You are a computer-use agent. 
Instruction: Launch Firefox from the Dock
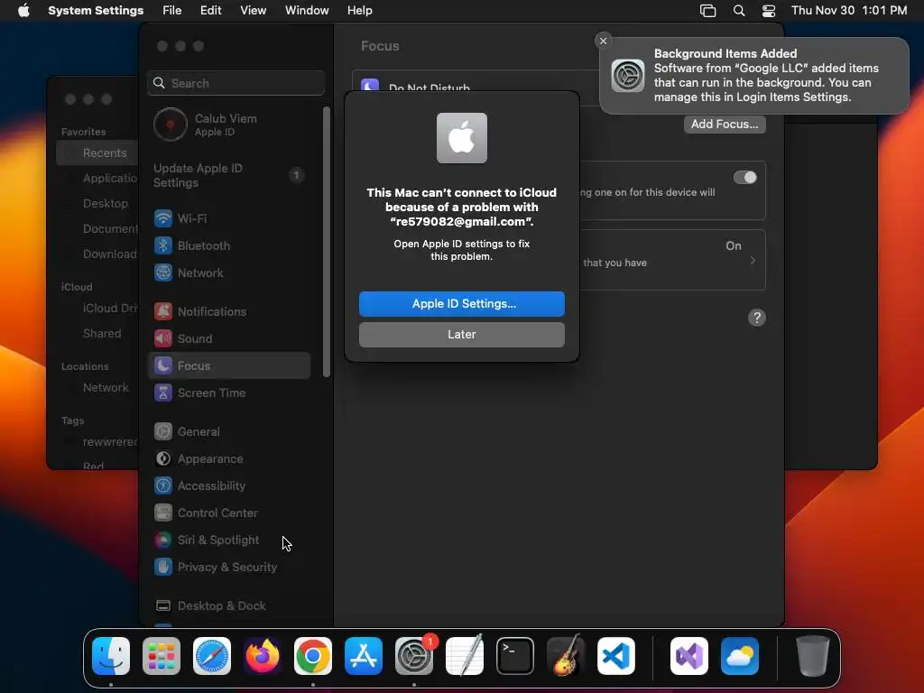pyautogui.click(x=263, y=656)
